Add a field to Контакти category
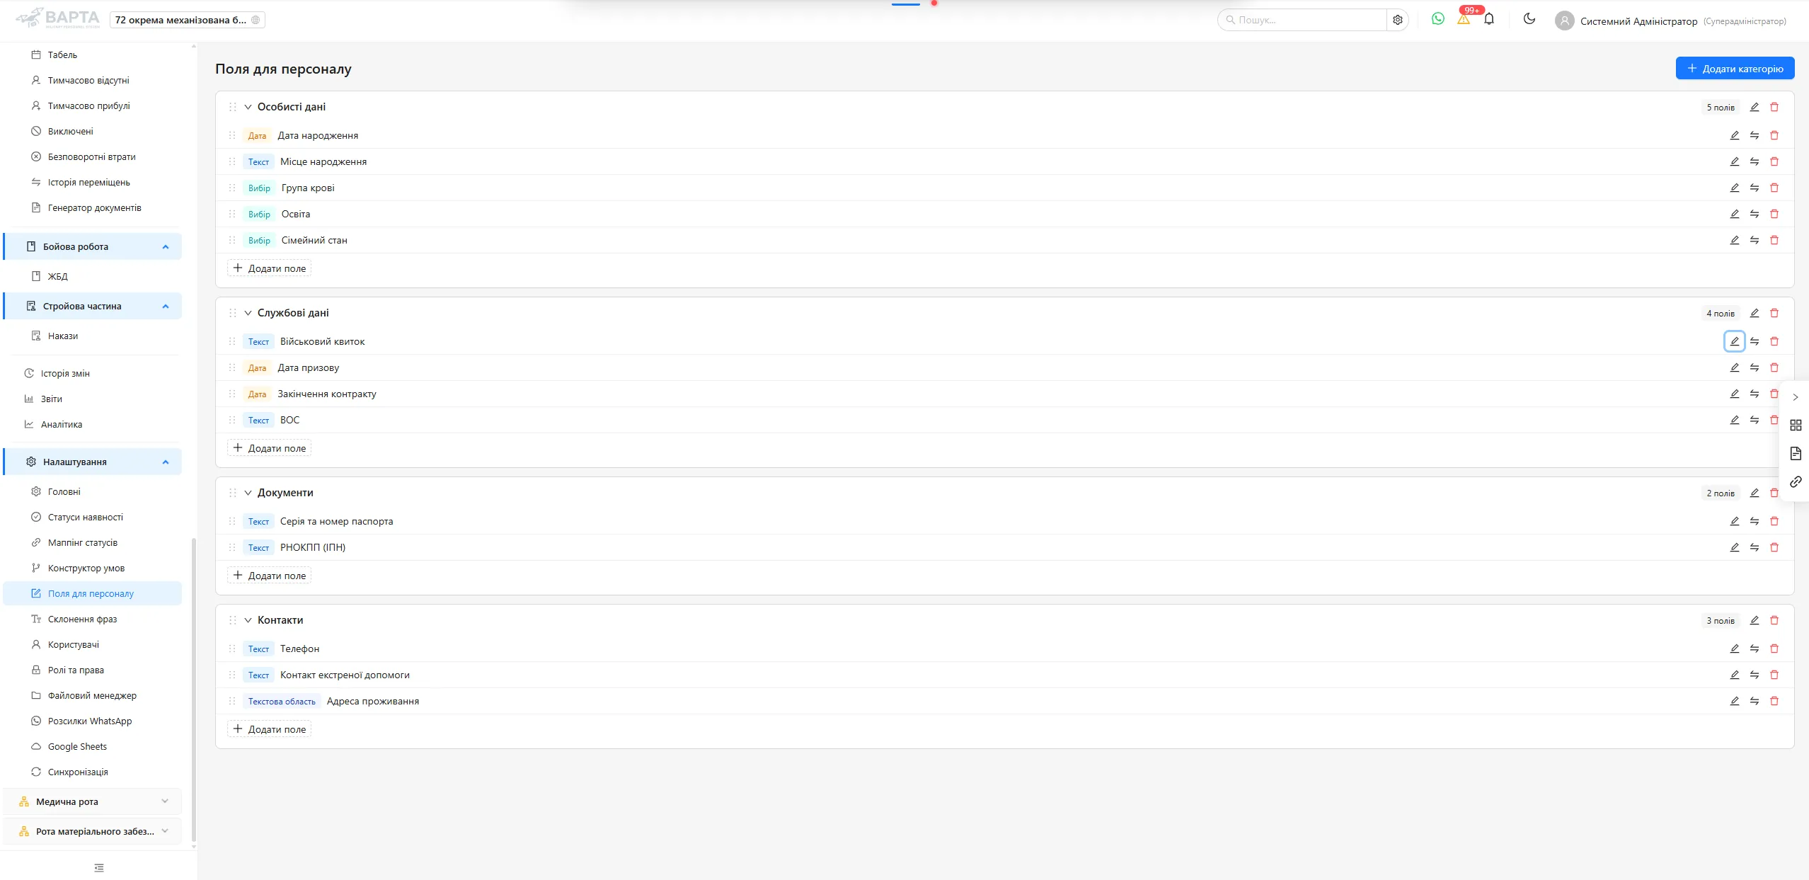1809x880 pixels. pos(270,729)
